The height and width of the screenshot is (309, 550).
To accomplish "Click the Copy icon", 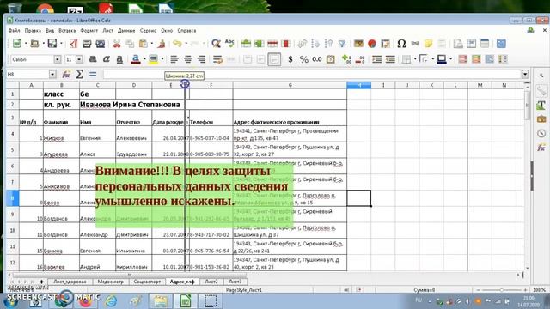I will click(130, 44).
